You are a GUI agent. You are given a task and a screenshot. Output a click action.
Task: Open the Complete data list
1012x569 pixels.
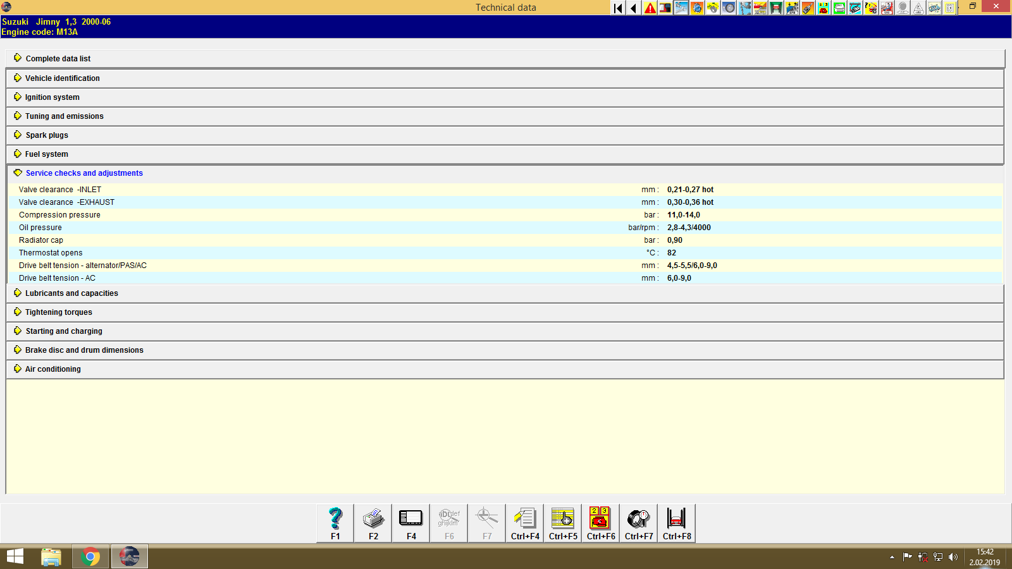(x=58, y=58)
